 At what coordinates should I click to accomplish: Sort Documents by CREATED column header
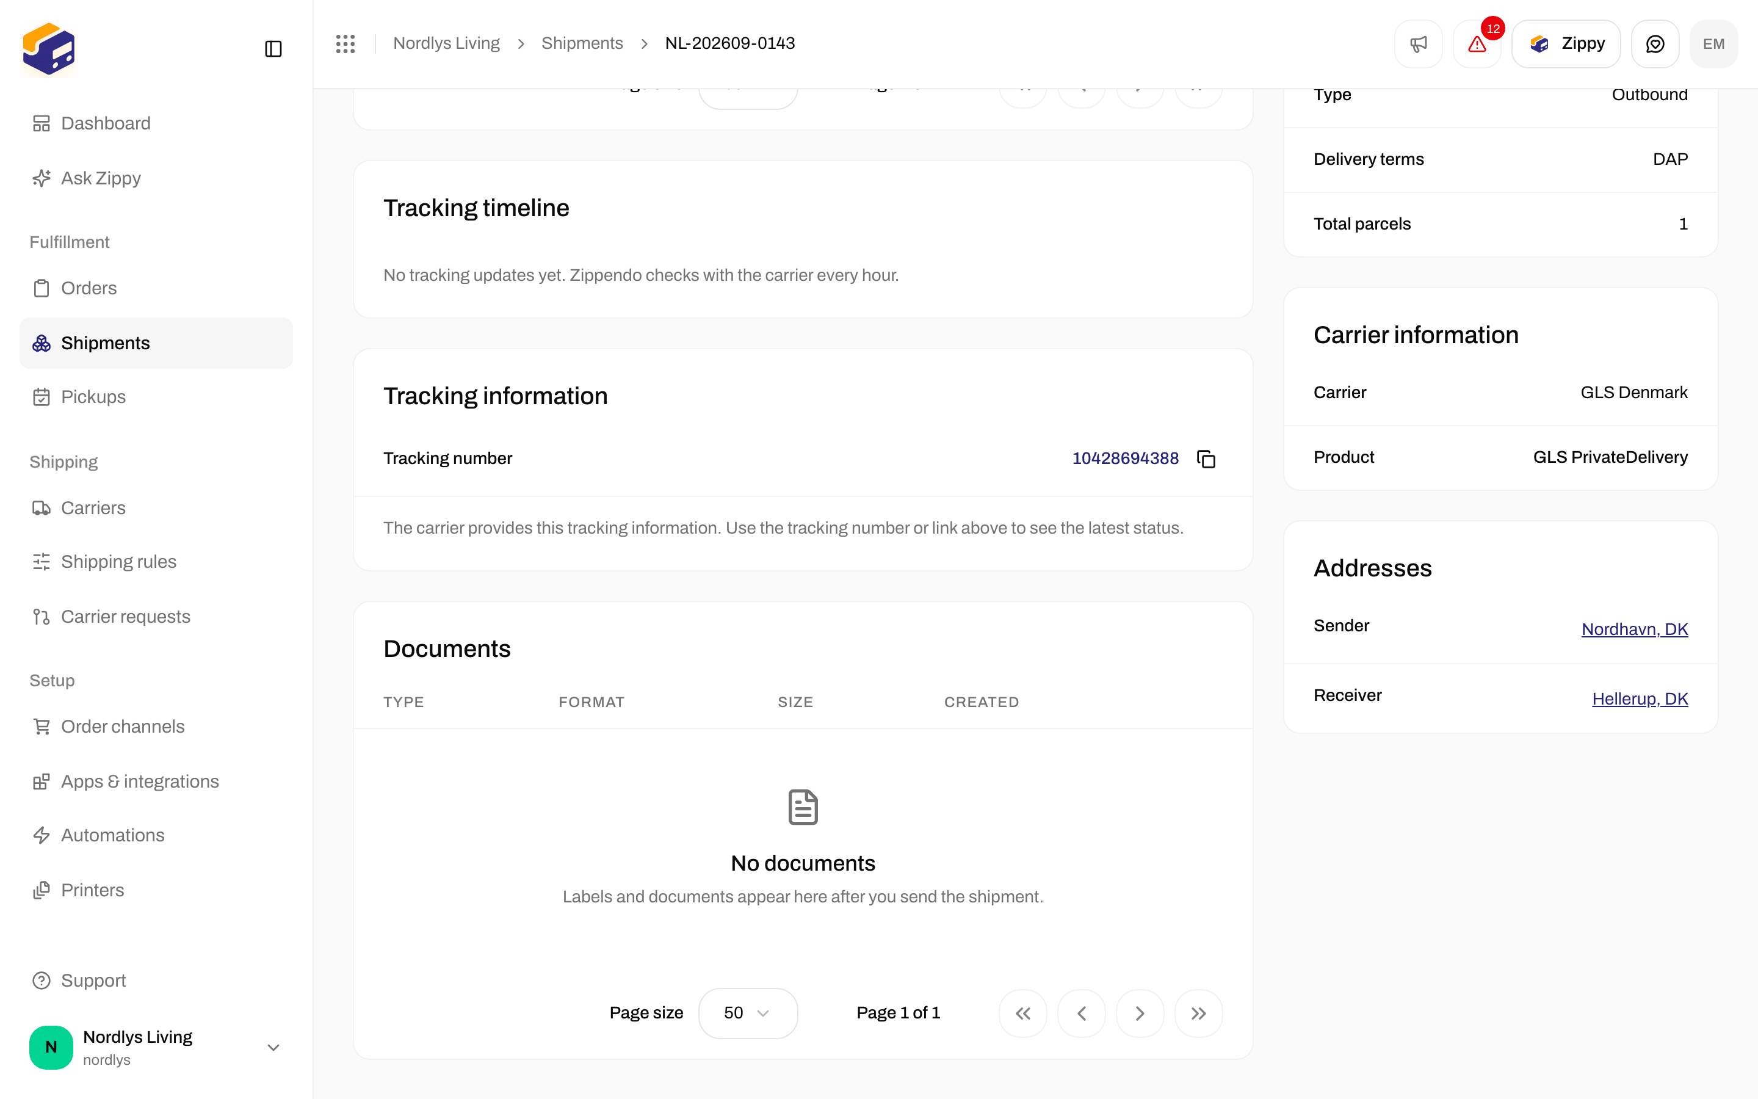982,702
